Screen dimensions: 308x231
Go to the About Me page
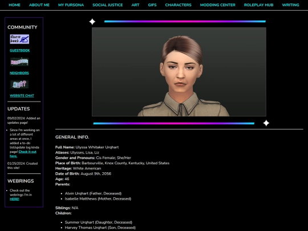point(39,5)
